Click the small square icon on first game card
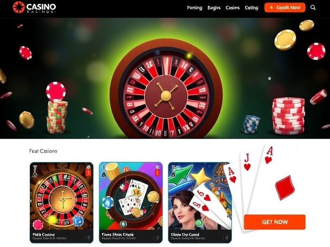The height and width of the screenshot is (247, 330). pyautogui.click(x=87, y=238)
